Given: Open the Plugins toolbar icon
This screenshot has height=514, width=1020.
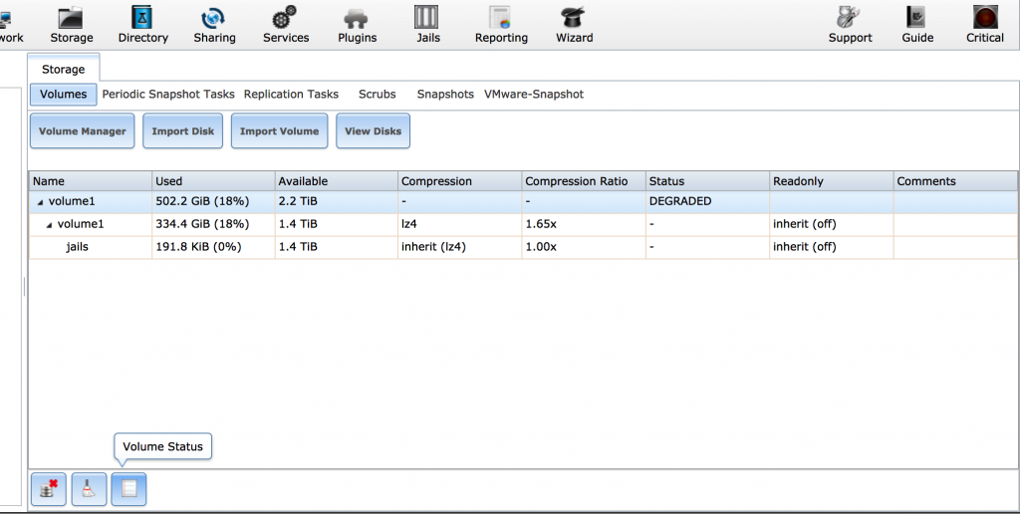Looking at the screenshot, I should pos(357,24).
